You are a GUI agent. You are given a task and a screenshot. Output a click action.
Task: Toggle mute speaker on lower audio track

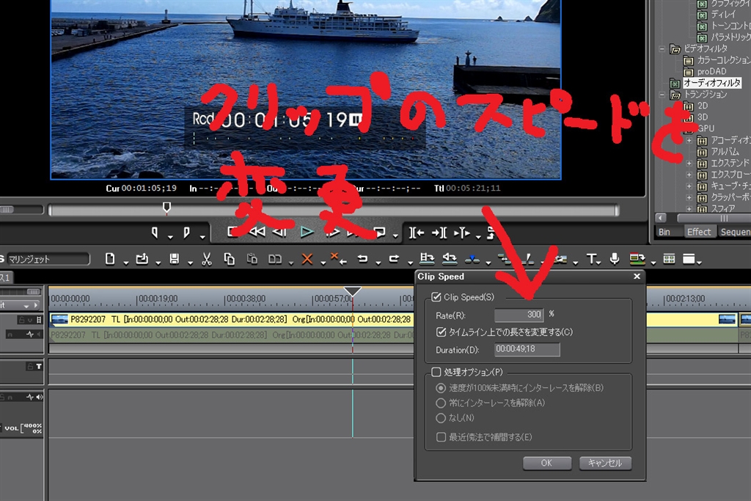40,397
